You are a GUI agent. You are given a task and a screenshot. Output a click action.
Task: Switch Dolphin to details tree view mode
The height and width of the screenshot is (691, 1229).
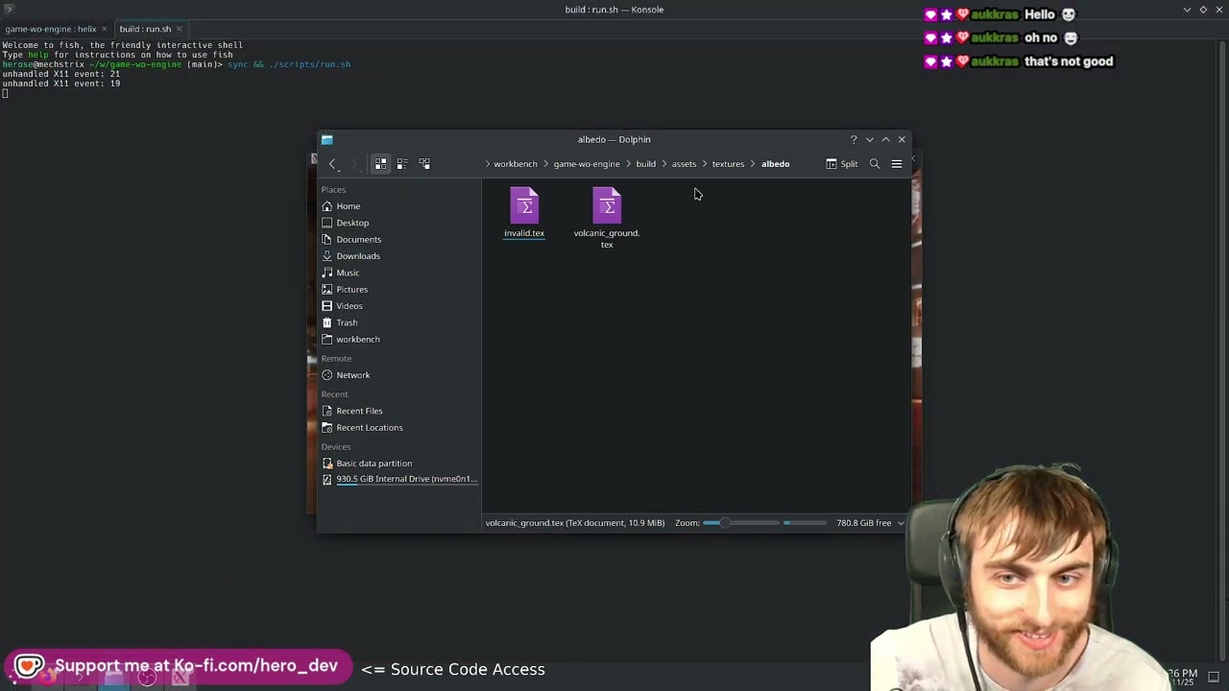tap(424, 164)
